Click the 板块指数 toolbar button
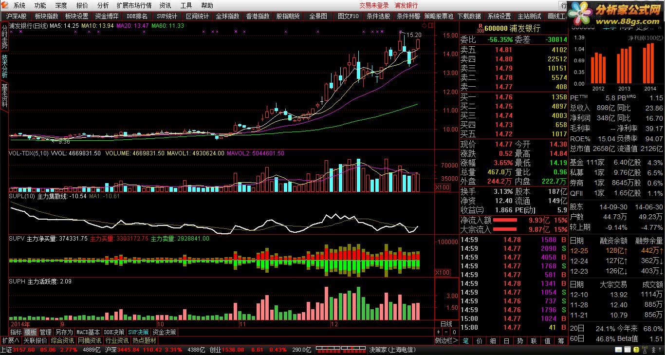The image size is (665, 355). tap(46, 16)
